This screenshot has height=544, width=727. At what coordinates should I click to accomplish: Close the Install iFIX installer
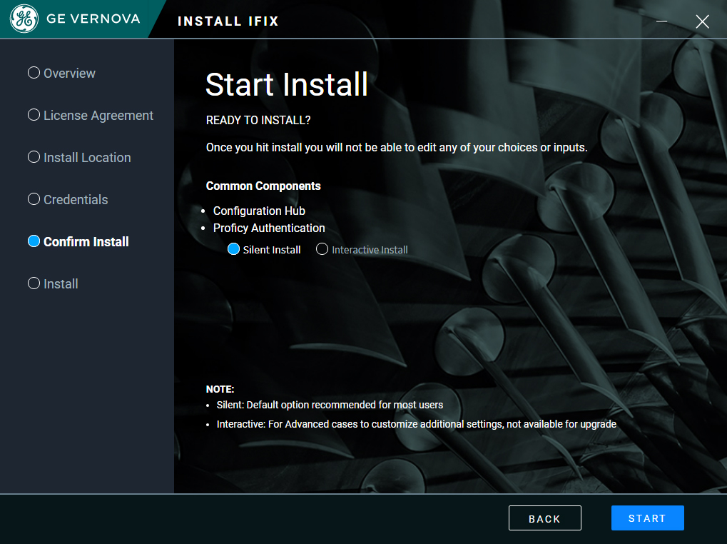pos(702,21)
